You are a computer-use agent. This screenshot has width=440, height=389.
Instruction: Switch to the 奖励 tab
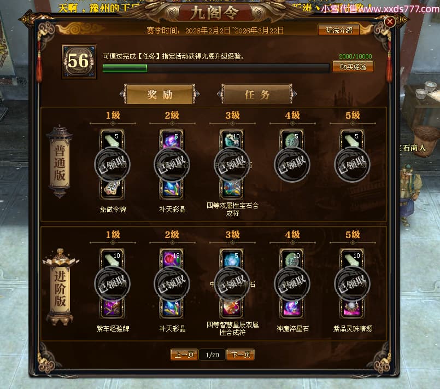coord(160,94)
